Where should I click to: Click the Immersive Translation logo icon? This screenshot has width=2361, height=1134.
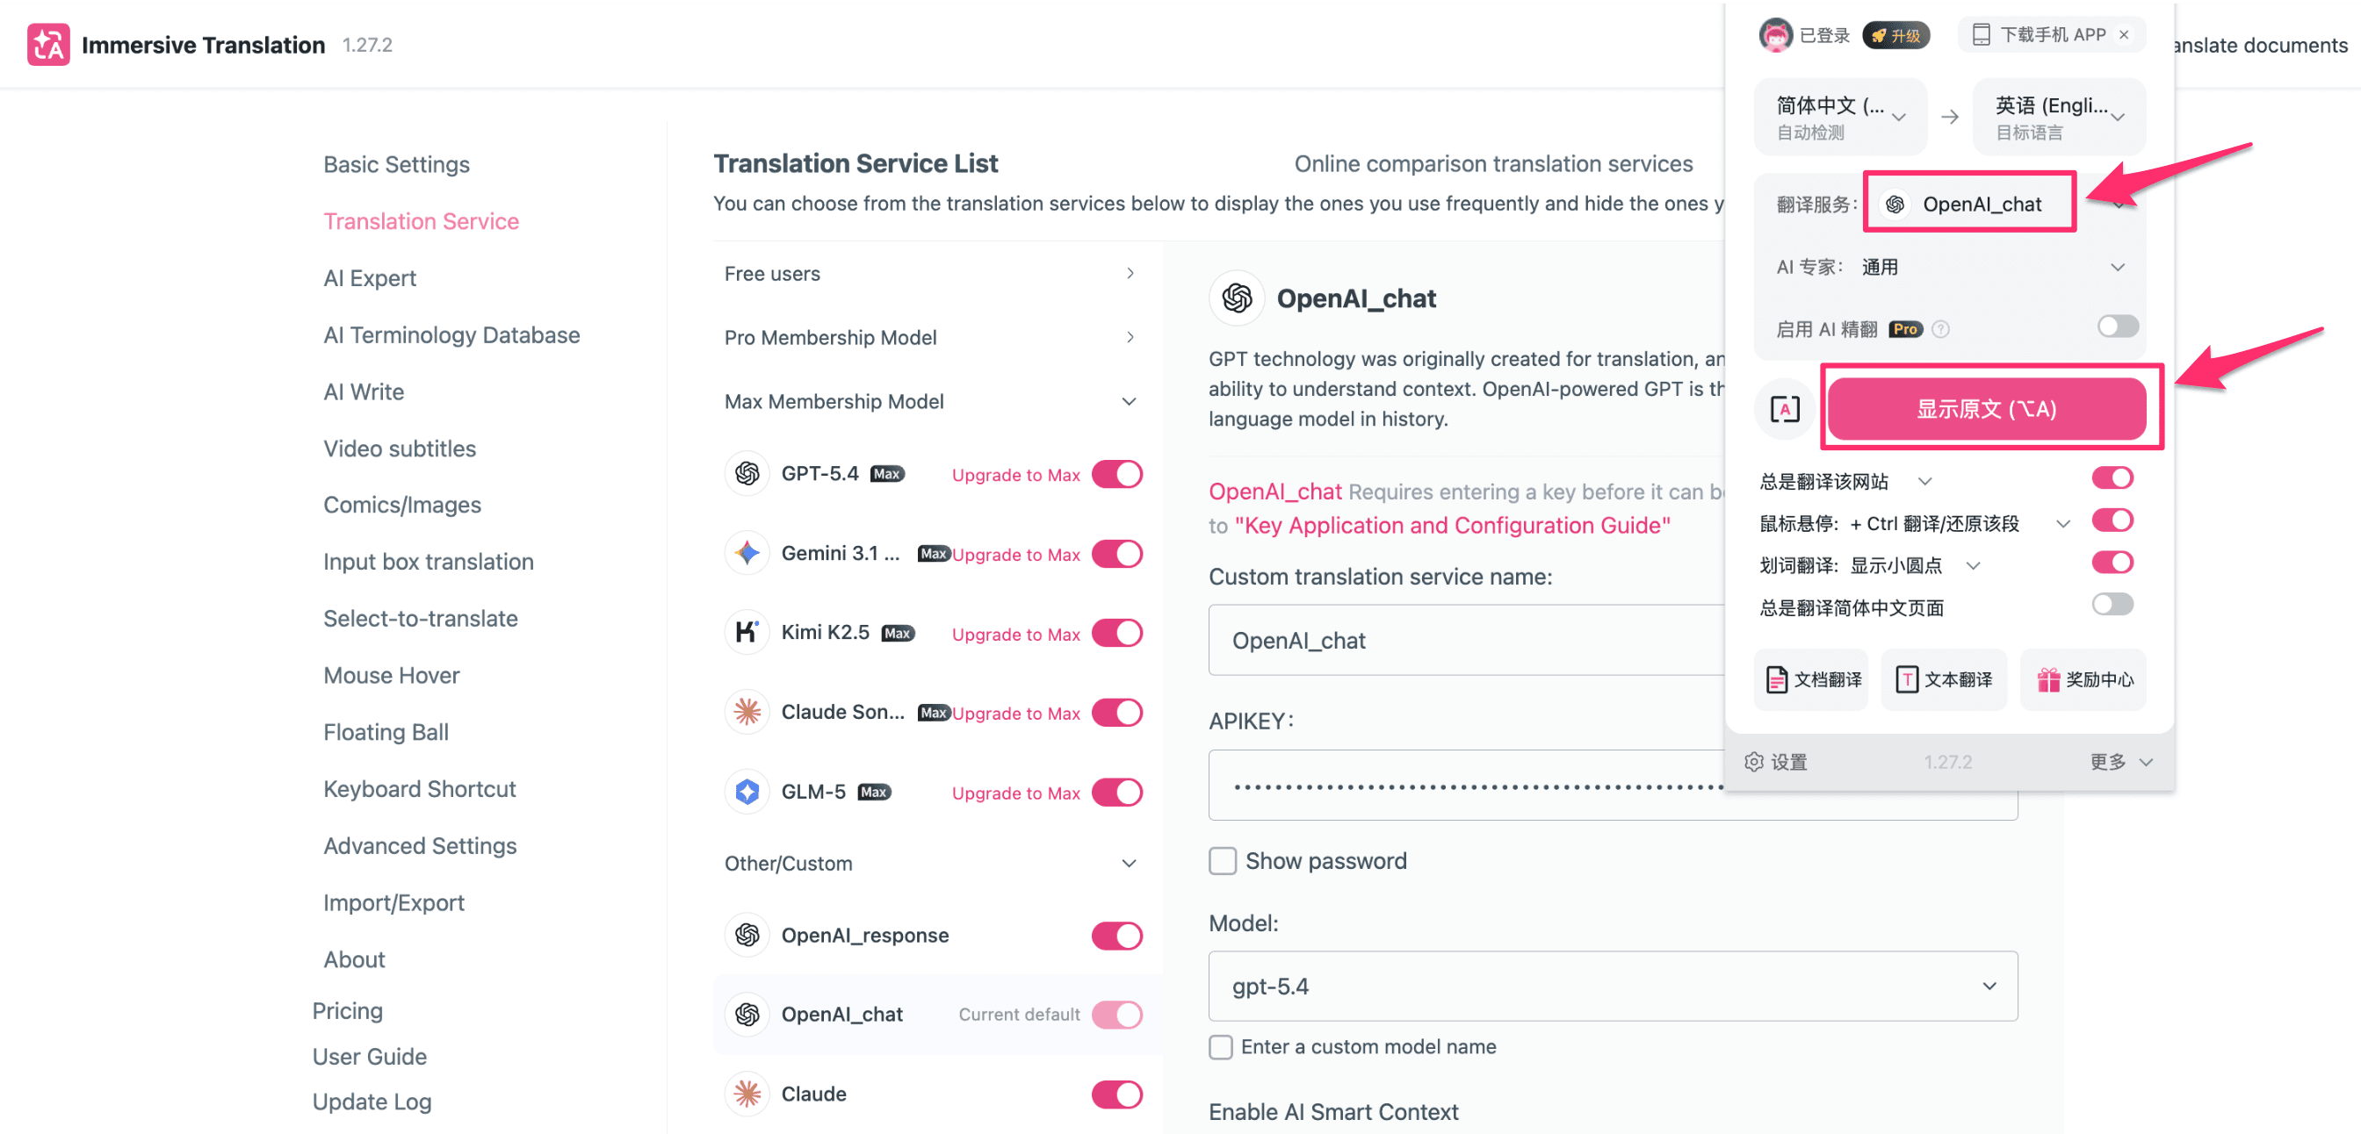click(48, 44)
